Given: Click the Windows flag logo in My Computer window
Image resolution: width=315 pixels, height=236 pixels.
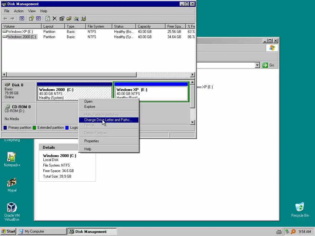Looking at the screenshot, I should pyautogui.click(x=272, y=48).
